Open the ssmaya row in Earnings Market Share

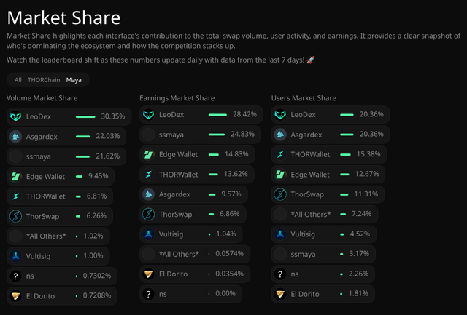point(200,135)
